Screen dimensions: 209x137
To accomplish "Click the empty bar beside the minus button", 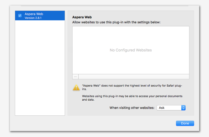I will click(x=134, y=77).
